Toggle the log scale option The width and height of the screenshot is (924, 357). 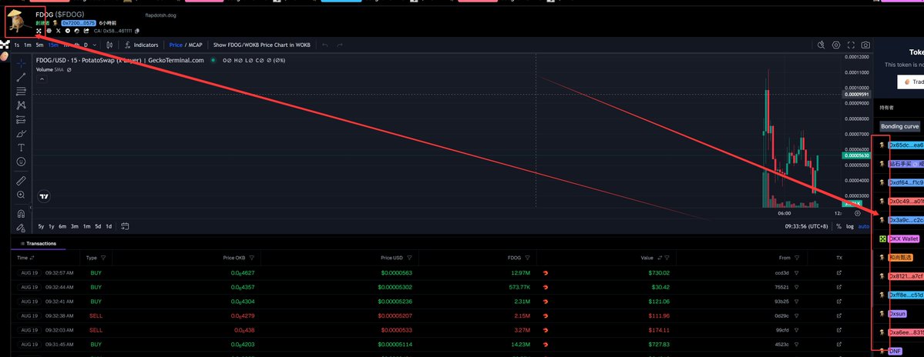pyautogui.click(x=850, y=226)
